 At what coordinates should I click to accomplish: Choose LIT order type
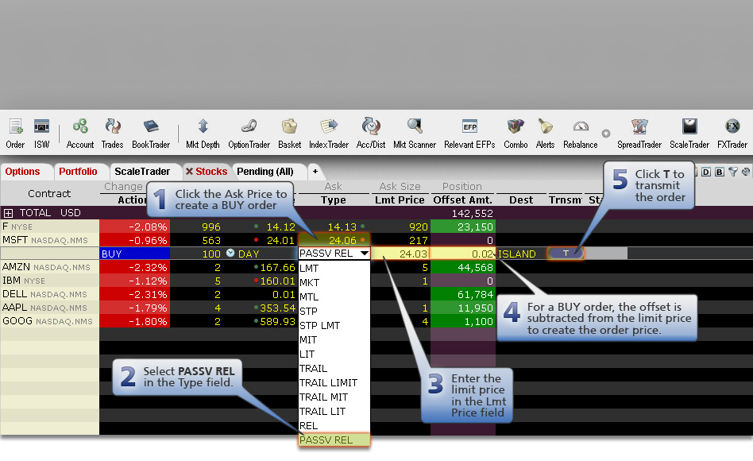pos(334,354)
